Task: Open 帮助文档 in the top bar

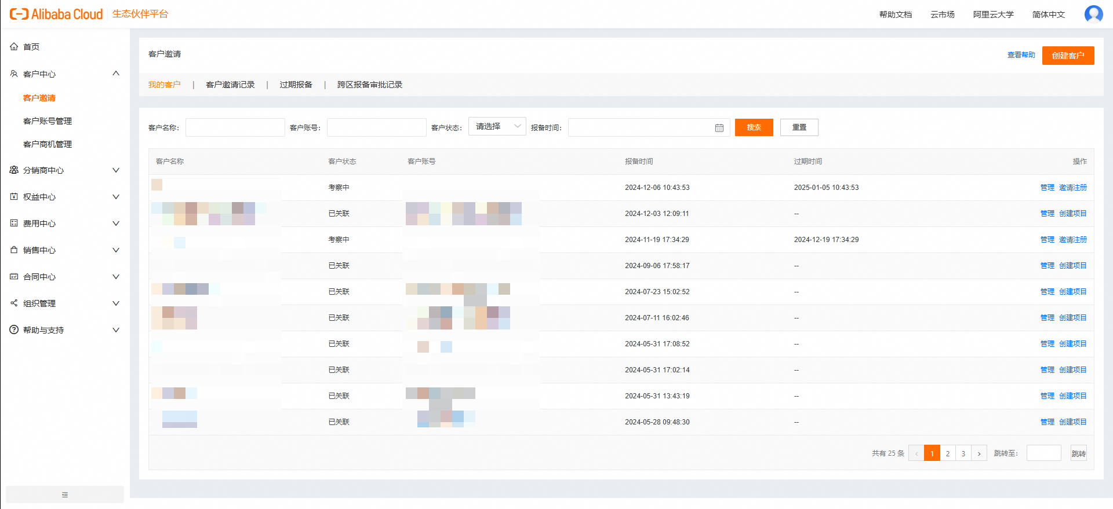Action: click(x=896, y=14)
